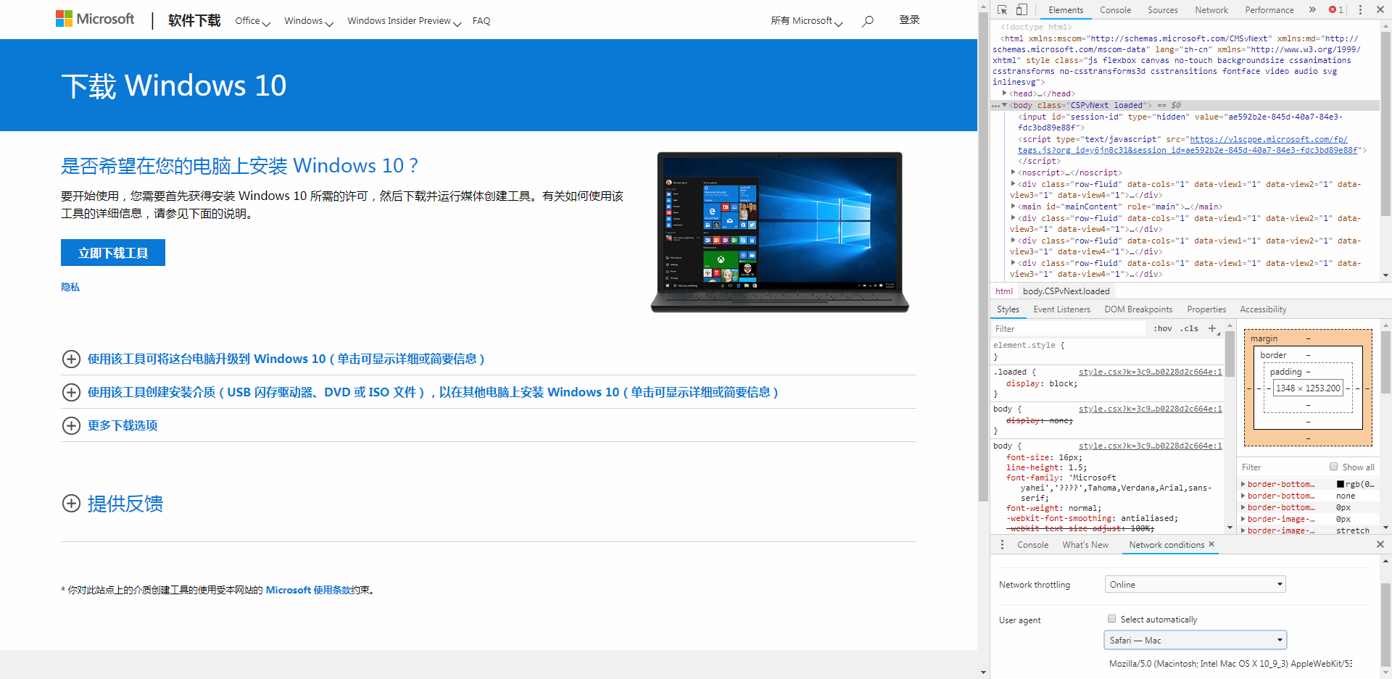1392x679 pixels.
Task: Click the new style rule plus icon
Action: click(1212, 328)
